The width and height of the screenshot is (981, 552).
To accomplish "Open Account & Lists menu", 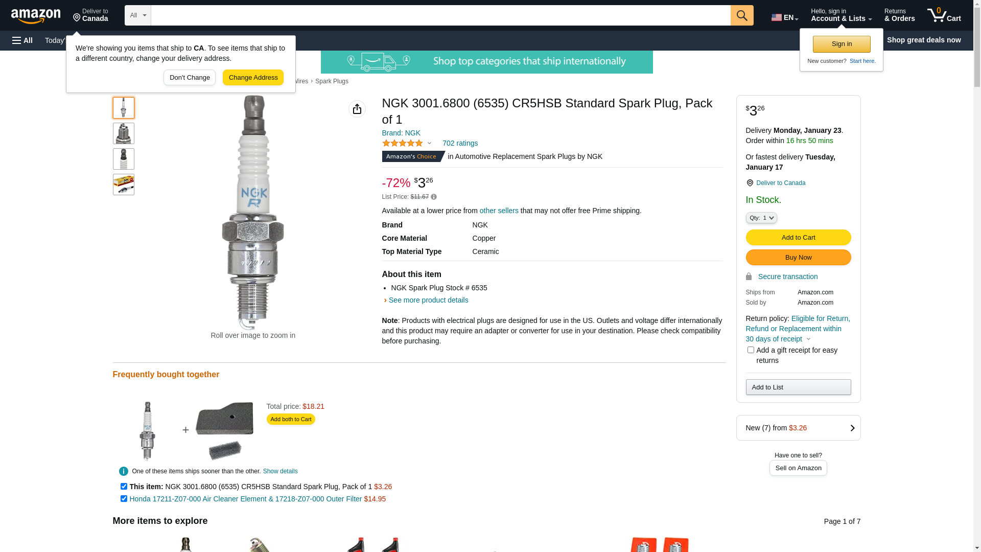I will 841,15.
